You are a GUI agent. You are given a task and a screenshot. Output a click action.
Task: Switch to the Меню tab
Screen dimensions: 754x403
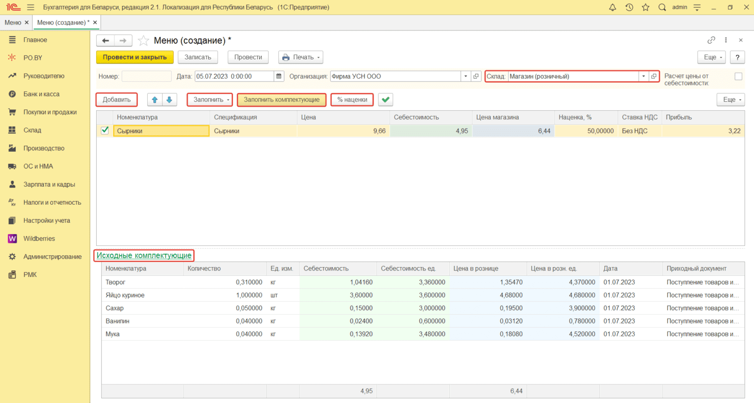(x=13, y=23)
